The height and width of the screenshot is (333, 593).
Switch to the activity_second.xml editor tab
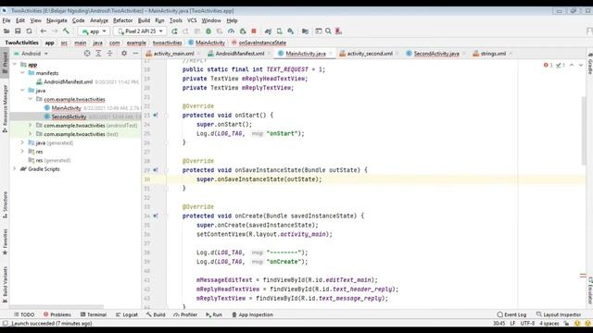(370, 54)
